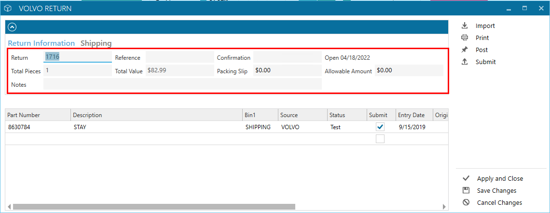Click the horizontal scrollbar left arrow
Viewport: 550px width, 213px height.
click(9, 207)
